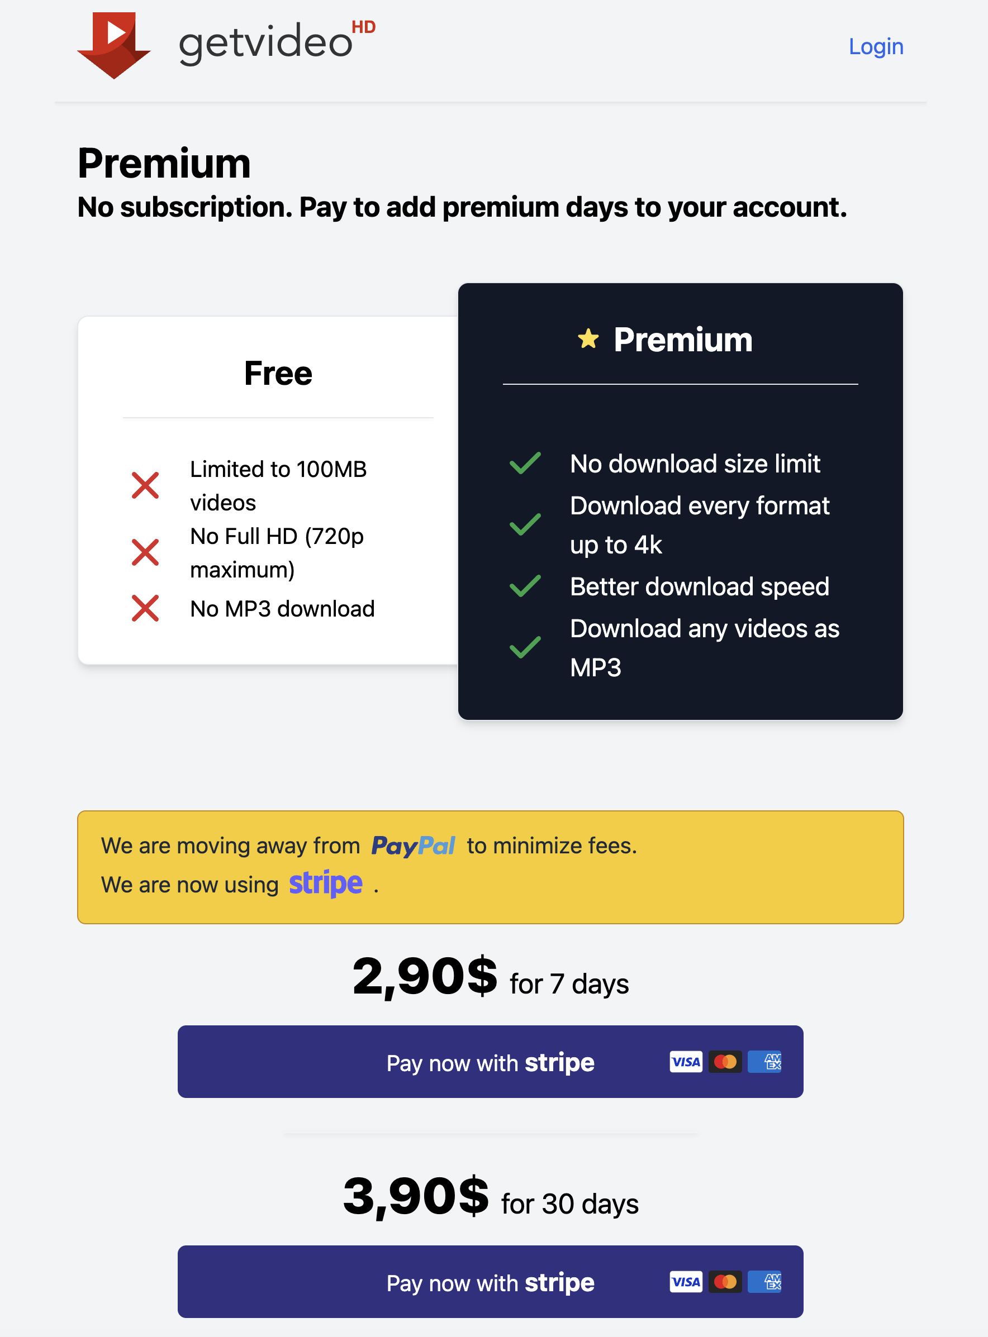The height and width of the screenshot is (1337, 988).
Task: Click the green check for 4k formats
Action: tap(525, 524)
